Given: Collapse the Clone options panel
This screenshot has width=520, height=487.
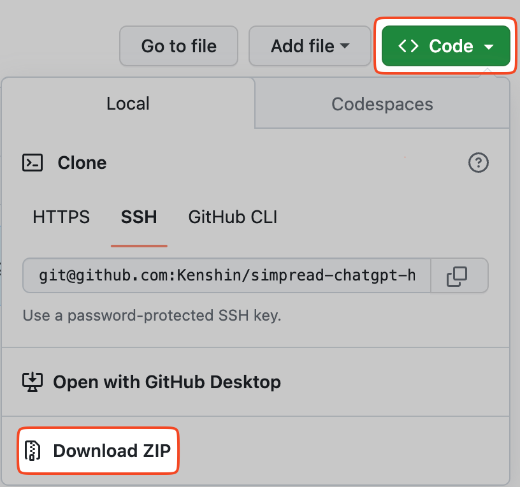Looking at the screenshot, I should pyautogui.click(x=445, y=46).
